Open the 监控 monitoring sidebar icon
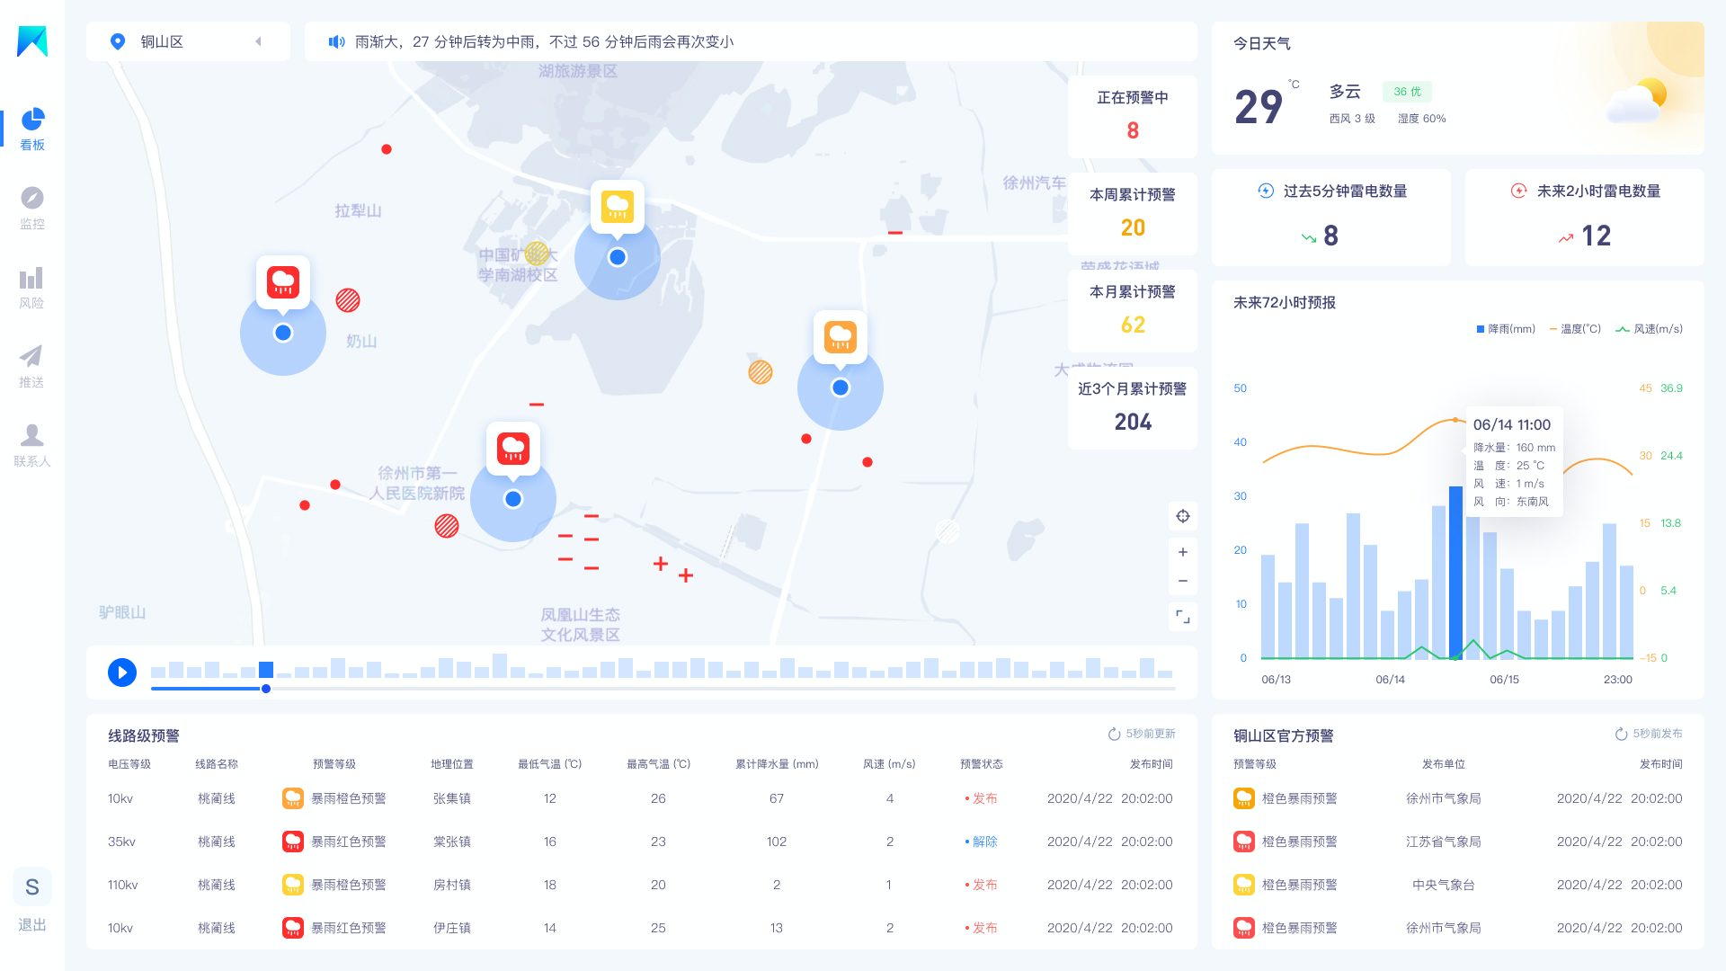 click(x=32, y=199)
